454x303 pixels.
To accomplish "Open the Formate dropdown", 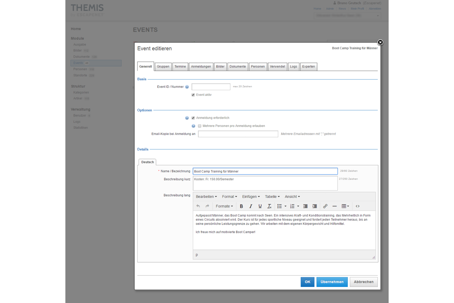I will click(224, 206).
